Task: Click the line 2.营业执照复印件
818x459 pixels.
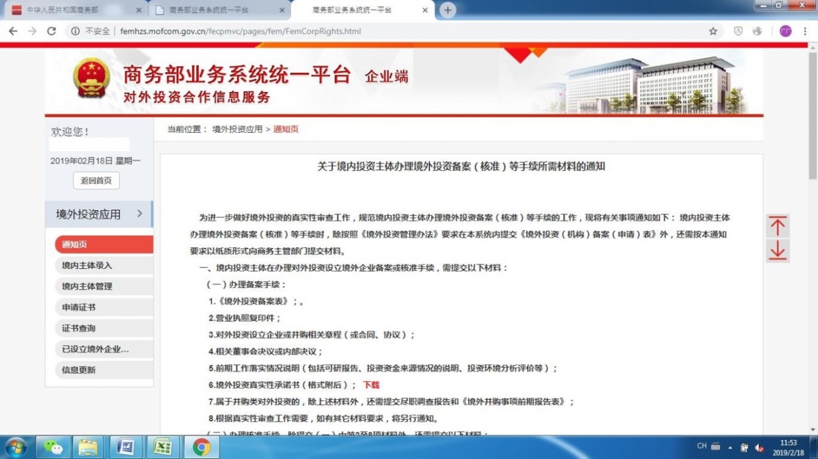Action: pyautogui.click(x=245, y=318)
